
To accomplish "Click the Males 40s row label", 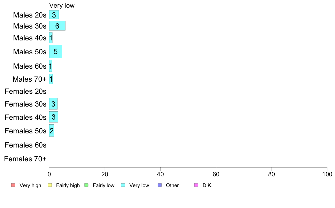I will [x=30, y=38].
